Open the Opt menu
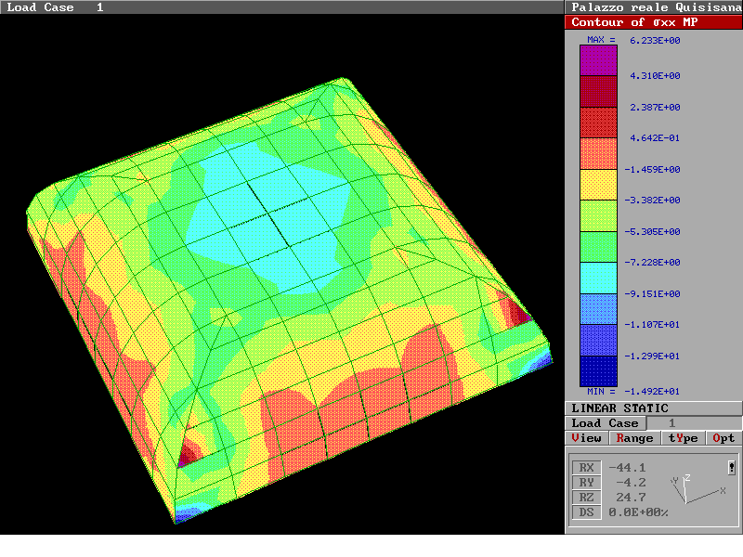This screenshot has height=557, width=743. [723, 438]
